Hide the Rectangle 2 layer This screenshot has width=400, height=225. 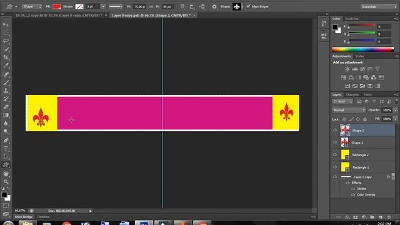335,154
